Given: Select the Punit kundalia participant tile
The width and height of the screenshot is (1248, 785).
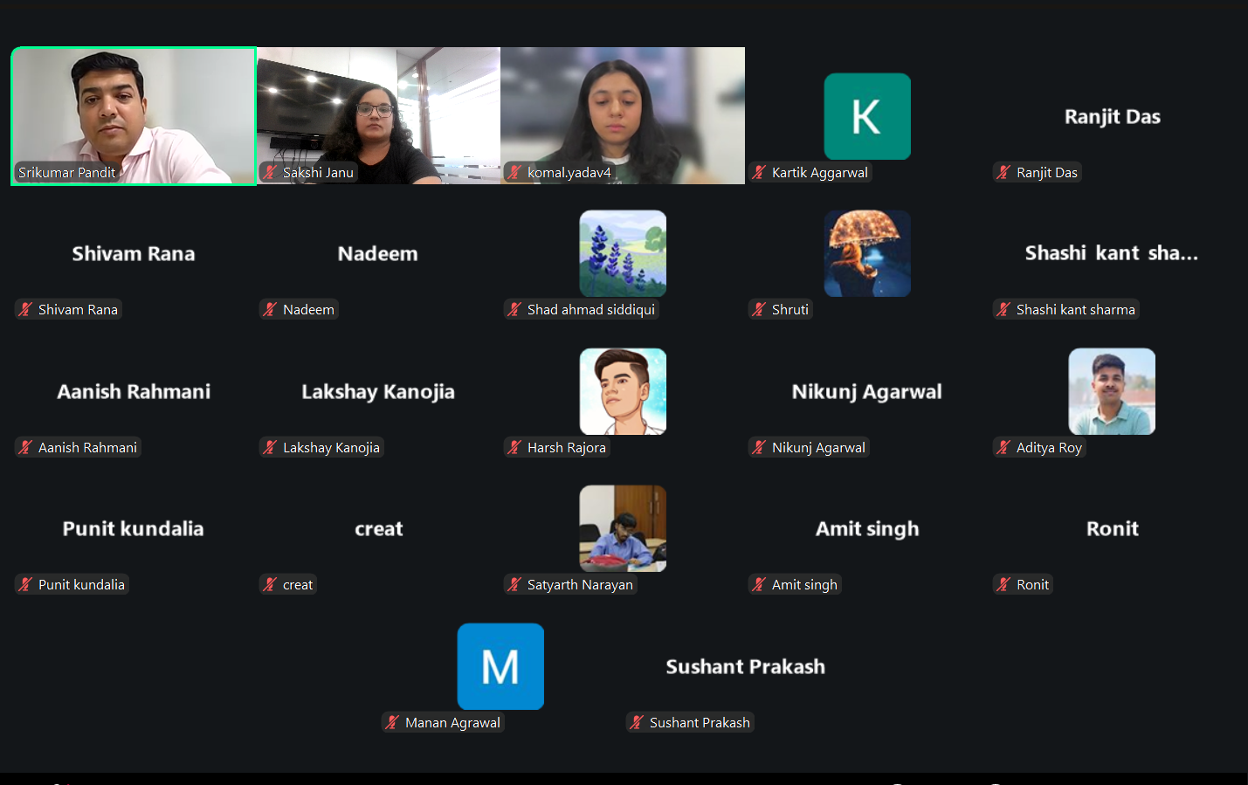Looking at the screenshot, I should [134, 528].
